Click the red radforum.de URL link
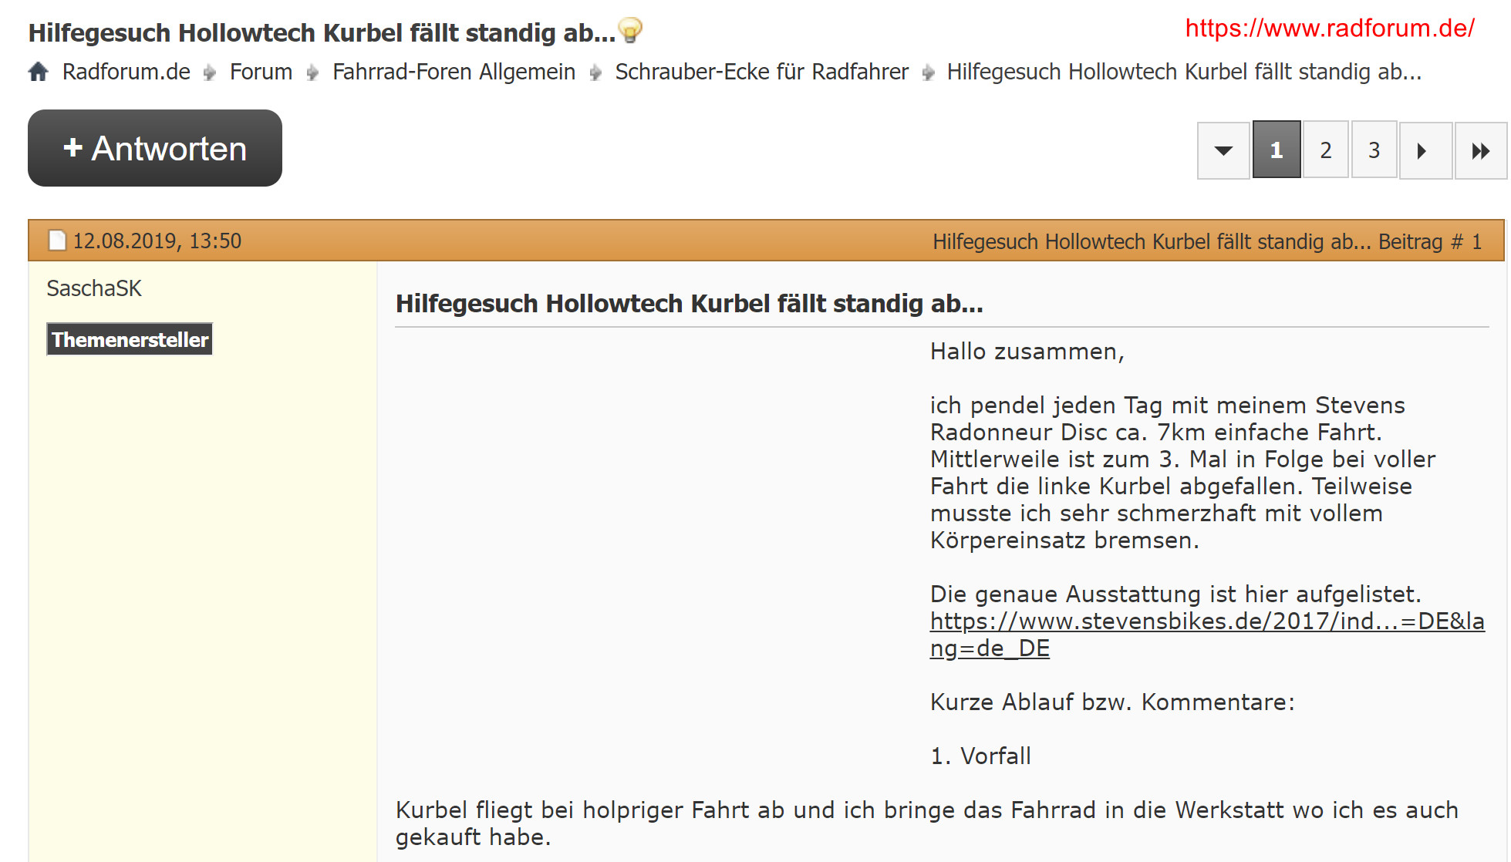1511x862 pixels. pyautogui.click(x=1329, y=29)
